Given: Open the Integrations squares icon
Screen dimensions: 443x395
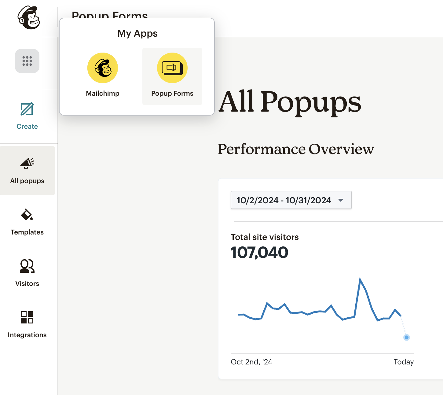Looking at the screenshot, I should [x=27, y=317].
